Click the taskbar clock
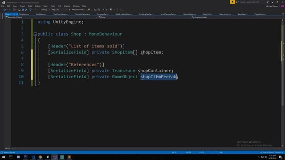The height and width of the screenshot is (160, 285). pos(272,157)
